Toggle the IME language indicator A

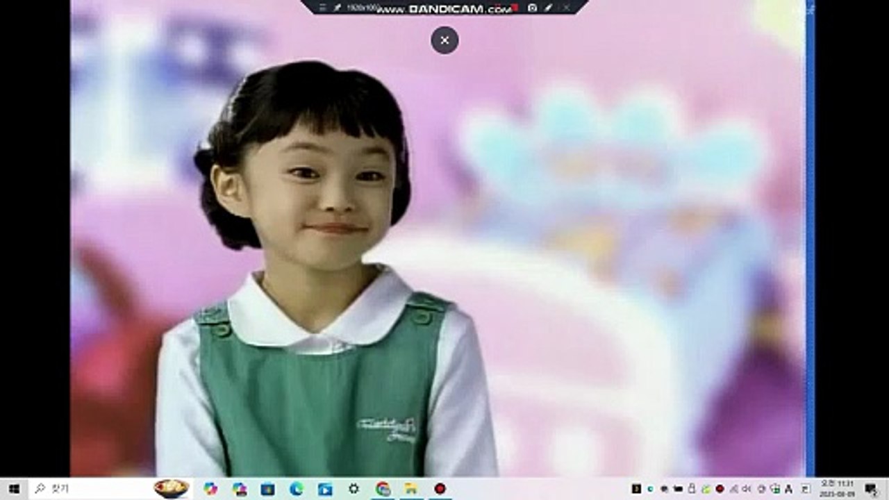tap(790, 489)
